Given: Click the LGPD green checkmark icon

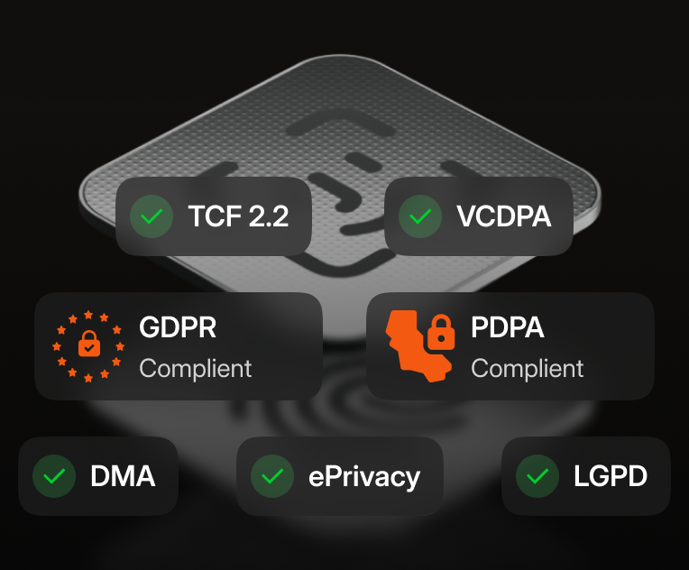Looking at the screenshot, I should [537, 476].
